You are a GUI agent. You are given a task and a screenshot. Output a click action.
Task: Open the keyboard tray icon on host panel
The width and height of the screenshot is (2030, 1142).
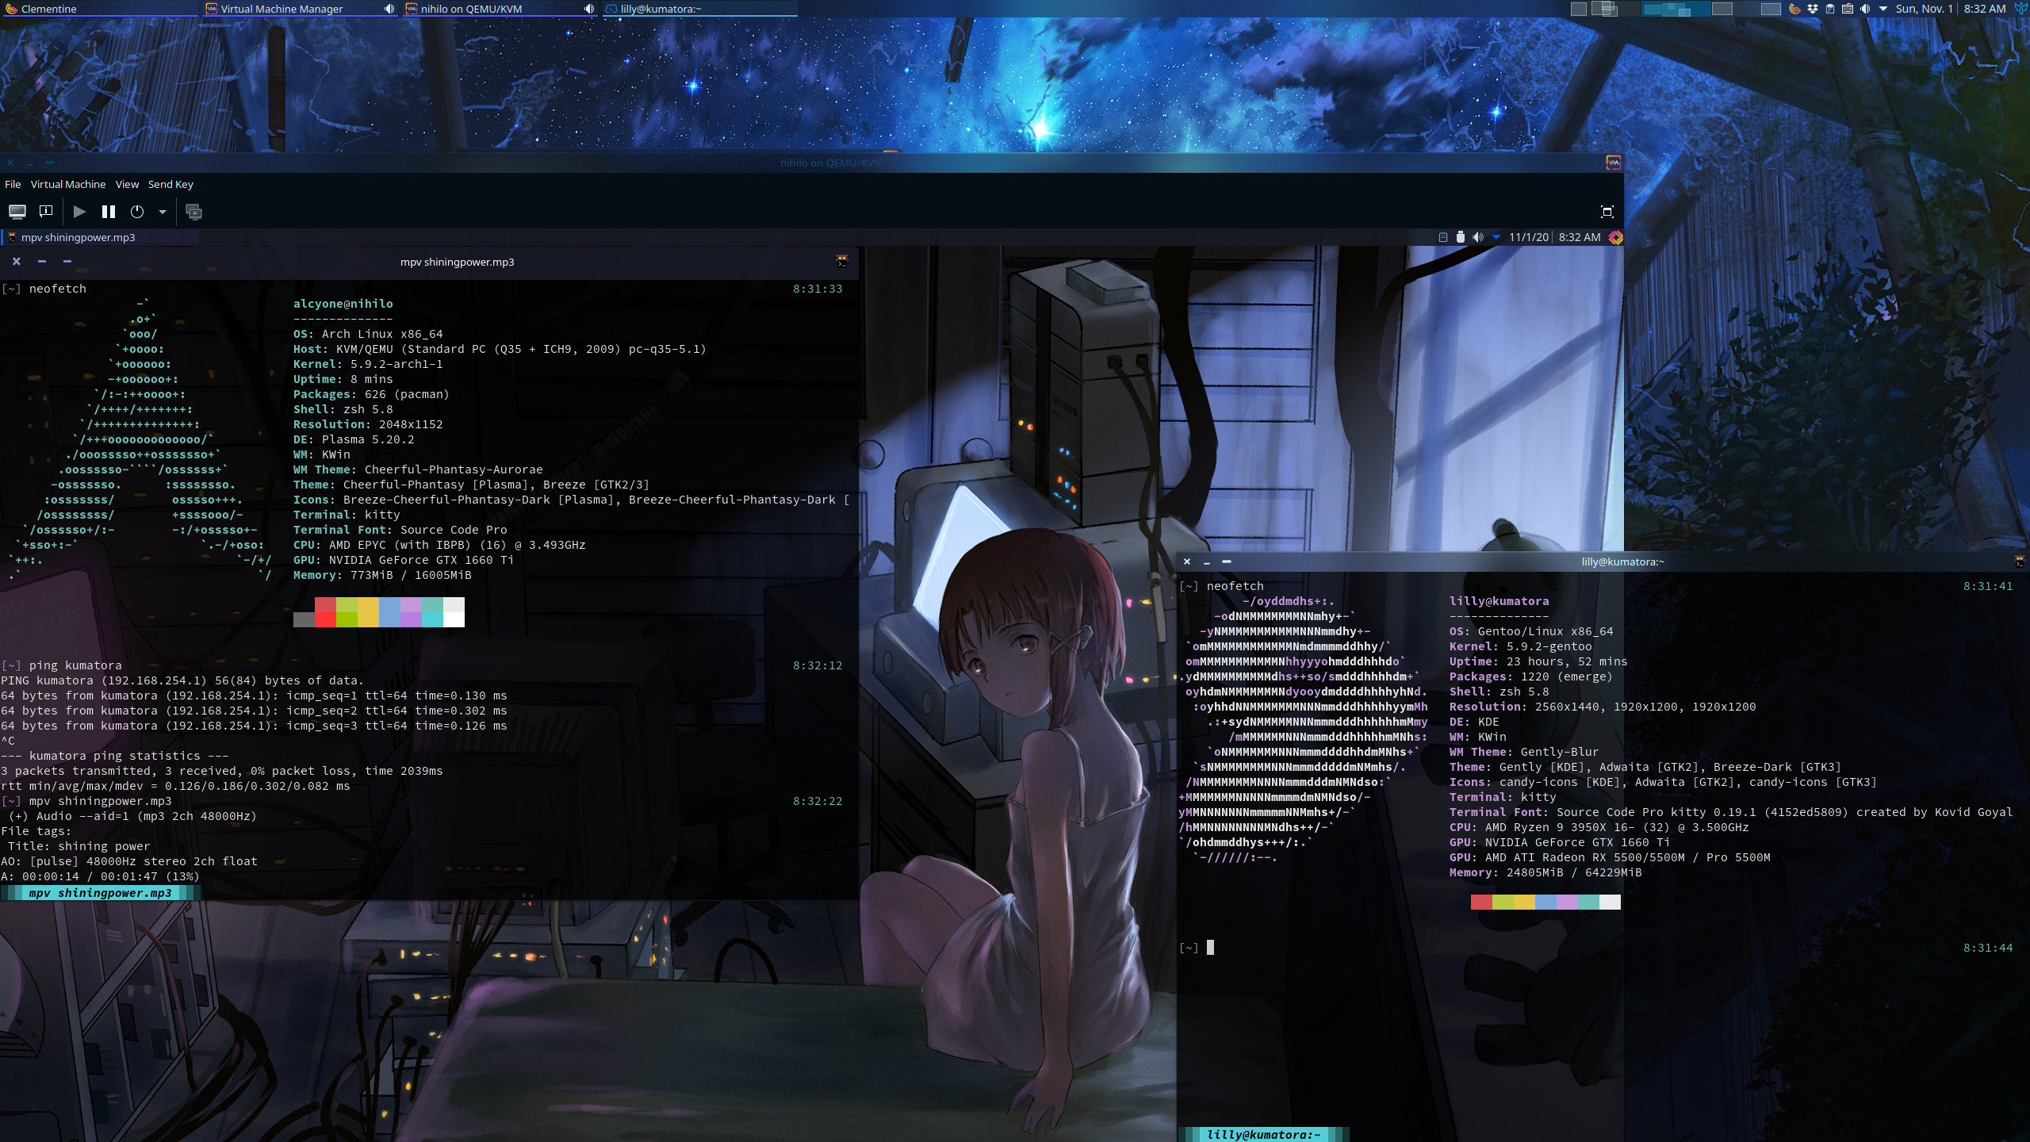point(1848,9)
